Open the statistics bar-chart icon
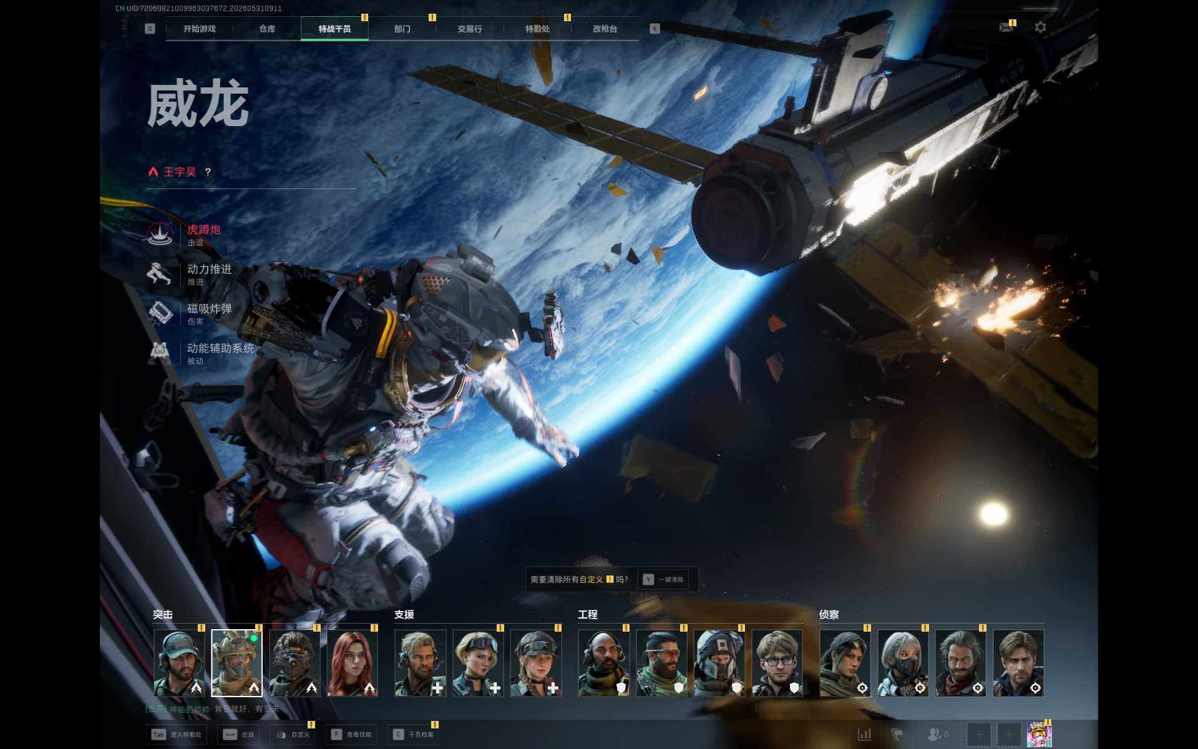The width and height of the screenshot is (1198, 749). coord(865,734)
